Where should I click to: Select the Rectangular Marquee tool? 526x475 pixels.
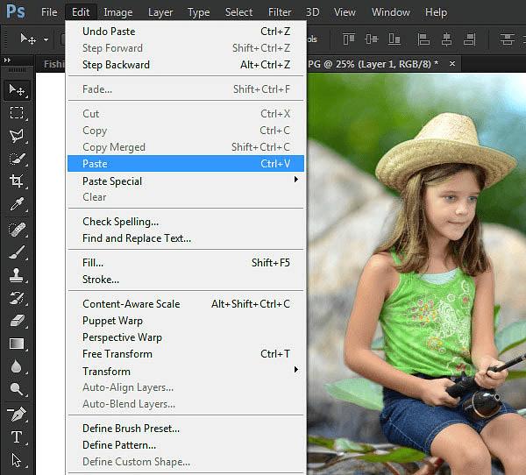(17, 113)
